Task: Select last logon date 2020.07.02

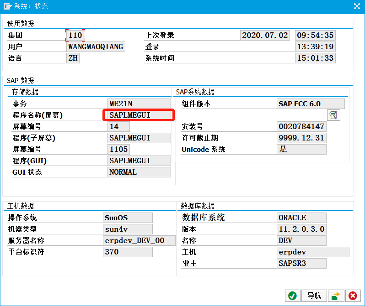Action: 265,35
